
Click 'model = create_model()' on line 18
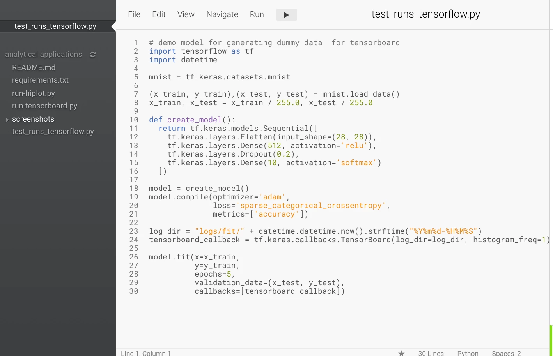click(199, 189)
